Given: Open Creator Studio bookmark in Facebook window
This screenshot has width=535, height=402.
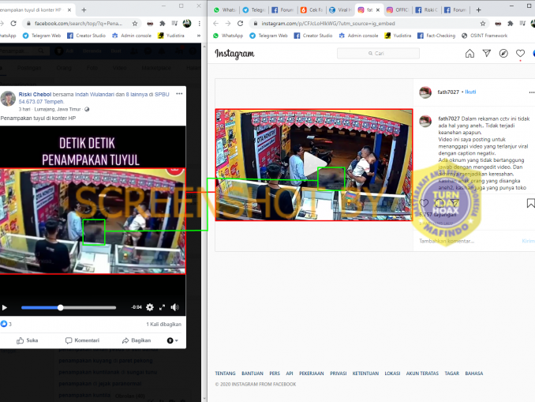Looking at the screenshot, I should (86, 36).
